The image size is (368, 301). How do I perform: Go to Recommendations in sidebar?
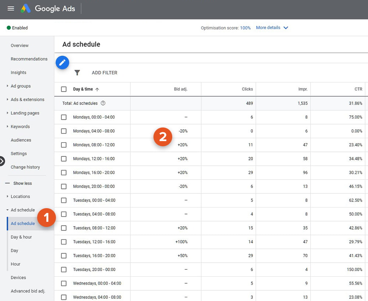pyautogui.click(x=29, y=59)
